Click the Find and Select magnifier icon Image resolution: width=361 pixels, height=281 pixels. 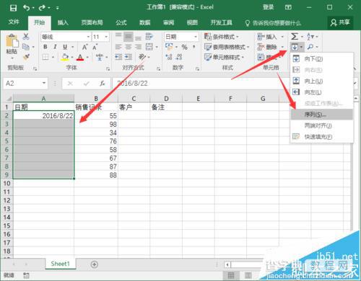(310, 47)
